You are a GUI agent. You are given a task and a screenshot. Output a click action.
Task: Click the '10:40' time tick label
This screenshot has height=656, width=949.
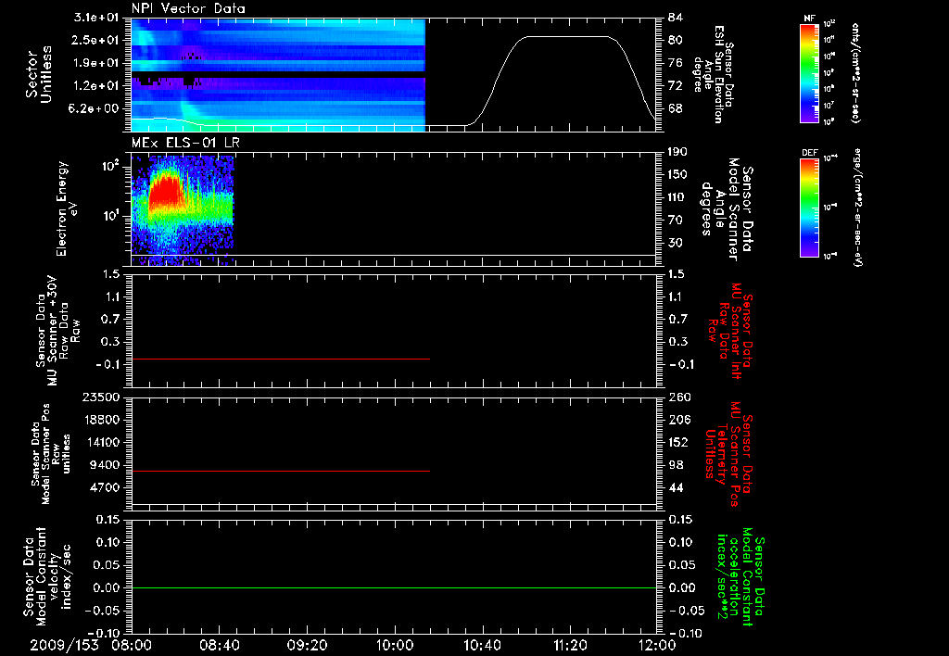coord(482,645)
